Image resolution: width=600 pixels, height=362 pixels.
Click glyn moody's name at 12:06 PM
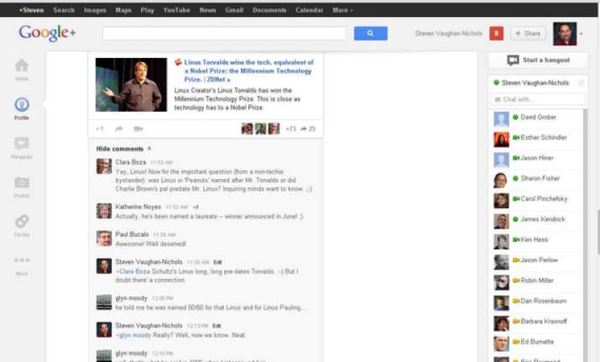pyautogui.click(x=131, y=298)
